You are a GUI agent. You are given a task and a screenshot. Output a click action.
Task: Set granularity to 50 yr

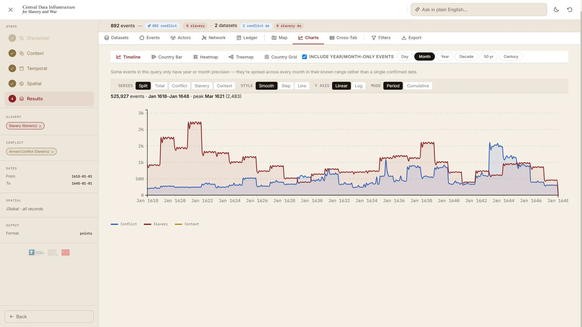[489, 57]
